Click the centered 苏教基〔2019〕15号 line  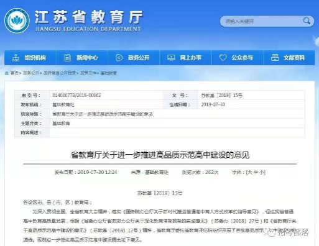[x=160, y=193]
